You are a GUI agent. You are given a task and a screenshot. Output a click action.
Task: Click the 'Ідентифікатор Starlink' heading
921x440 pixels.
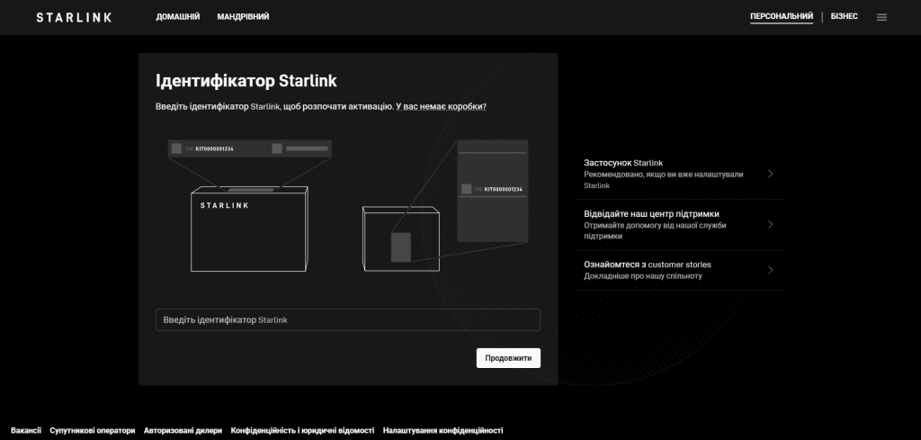pos(246,81)
